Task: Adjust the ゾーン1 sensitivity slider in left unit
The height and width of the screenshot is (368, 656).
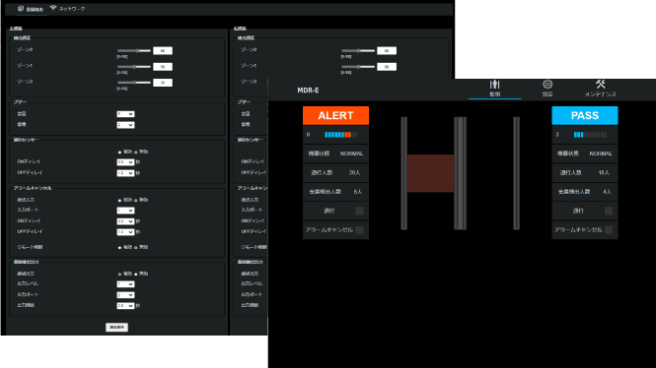Action: 134,66
